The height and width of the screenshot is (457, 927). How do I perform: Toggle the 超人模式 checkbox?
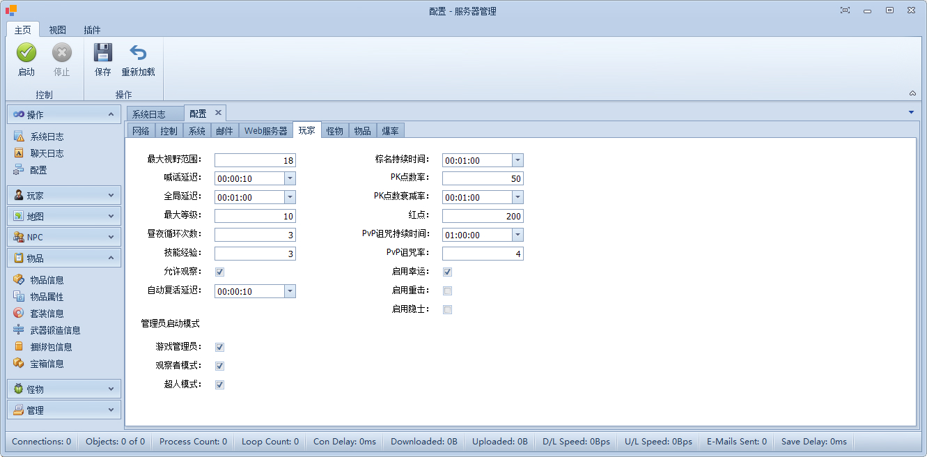pyautogui.click(x=219, y=385)
